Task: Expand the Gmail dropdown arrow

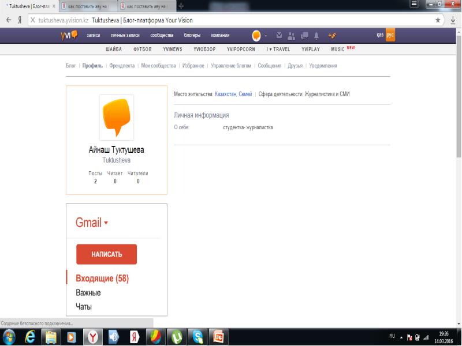Action: (106, 223)
